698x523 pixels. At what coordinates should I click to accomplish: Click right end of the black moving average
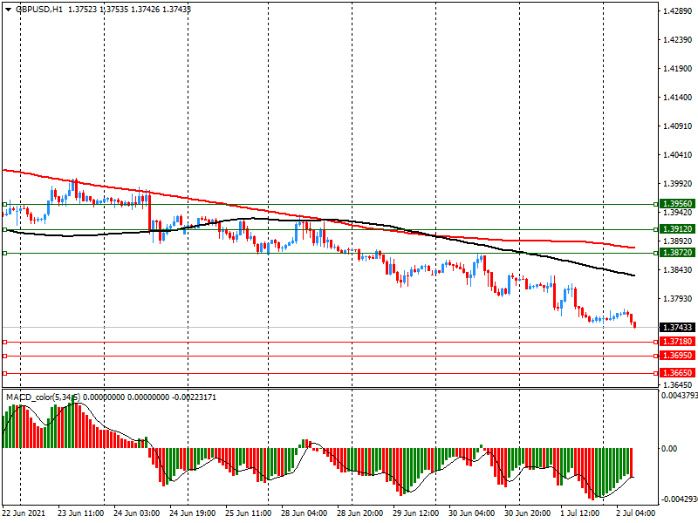point(633,275)
